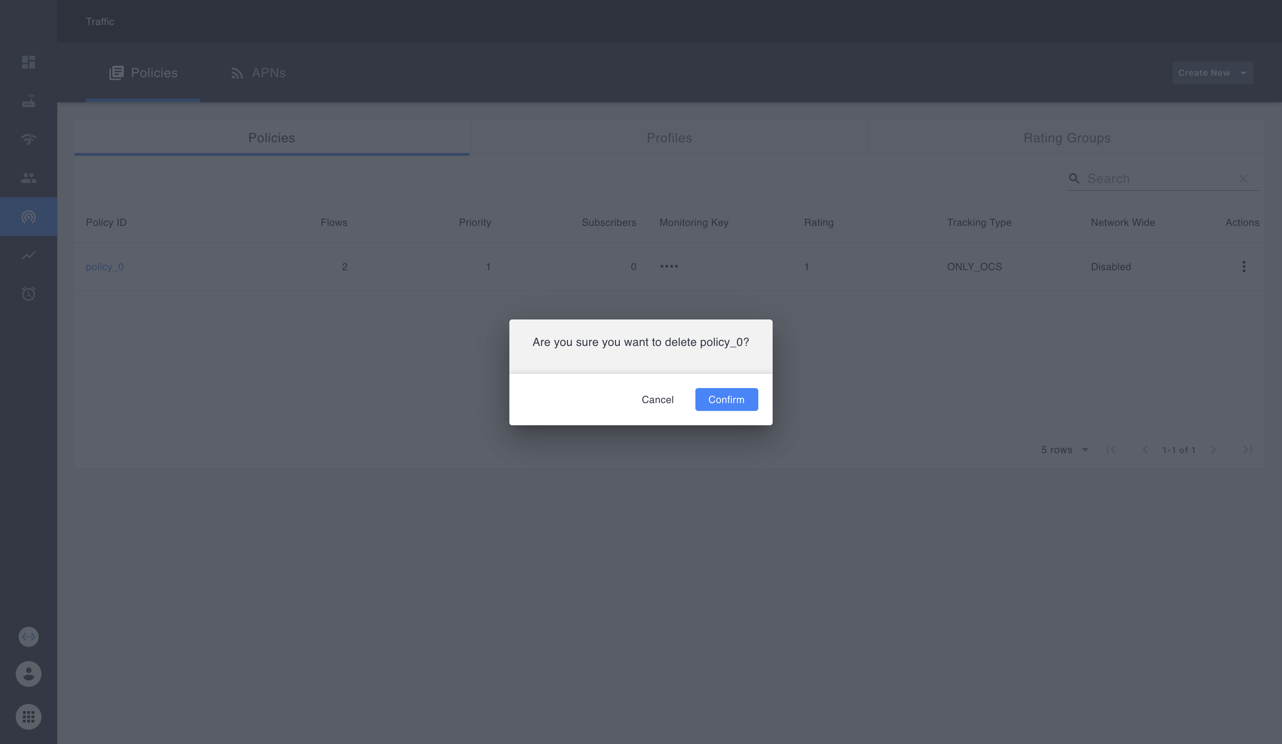Image resolution: width=1282 pixels, height=744 pixels.
Task: Select the Gateways router icon
Action: tap(29, 101)
